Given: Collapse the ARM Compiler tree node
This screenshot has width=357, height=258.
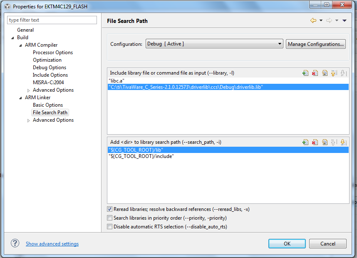Looking at the screenshot, I should tap(20, 45).
